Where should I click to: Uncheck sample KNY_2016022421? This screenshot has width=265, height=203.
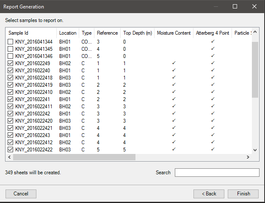pos(11,128)
